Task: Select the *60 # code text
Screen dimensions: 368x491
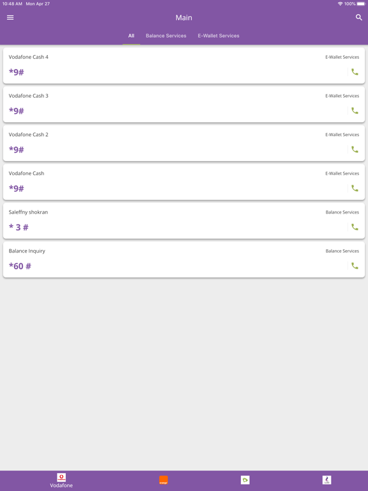Action: (x=20, y=266)
